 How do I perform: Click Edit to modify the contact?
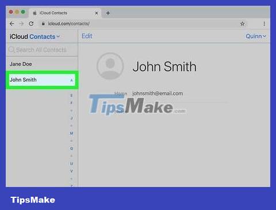click(x=87, y=36)
